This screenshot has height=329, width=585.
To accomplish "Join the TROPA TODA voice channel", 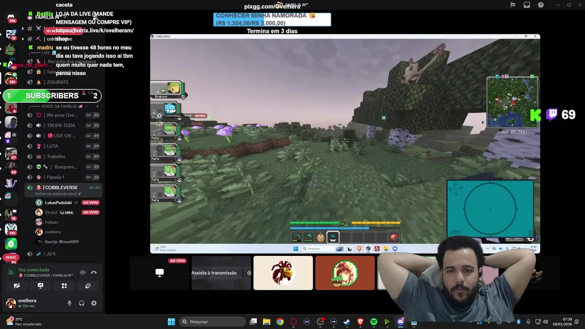I will pyautogui.click(x=63, y=125).
